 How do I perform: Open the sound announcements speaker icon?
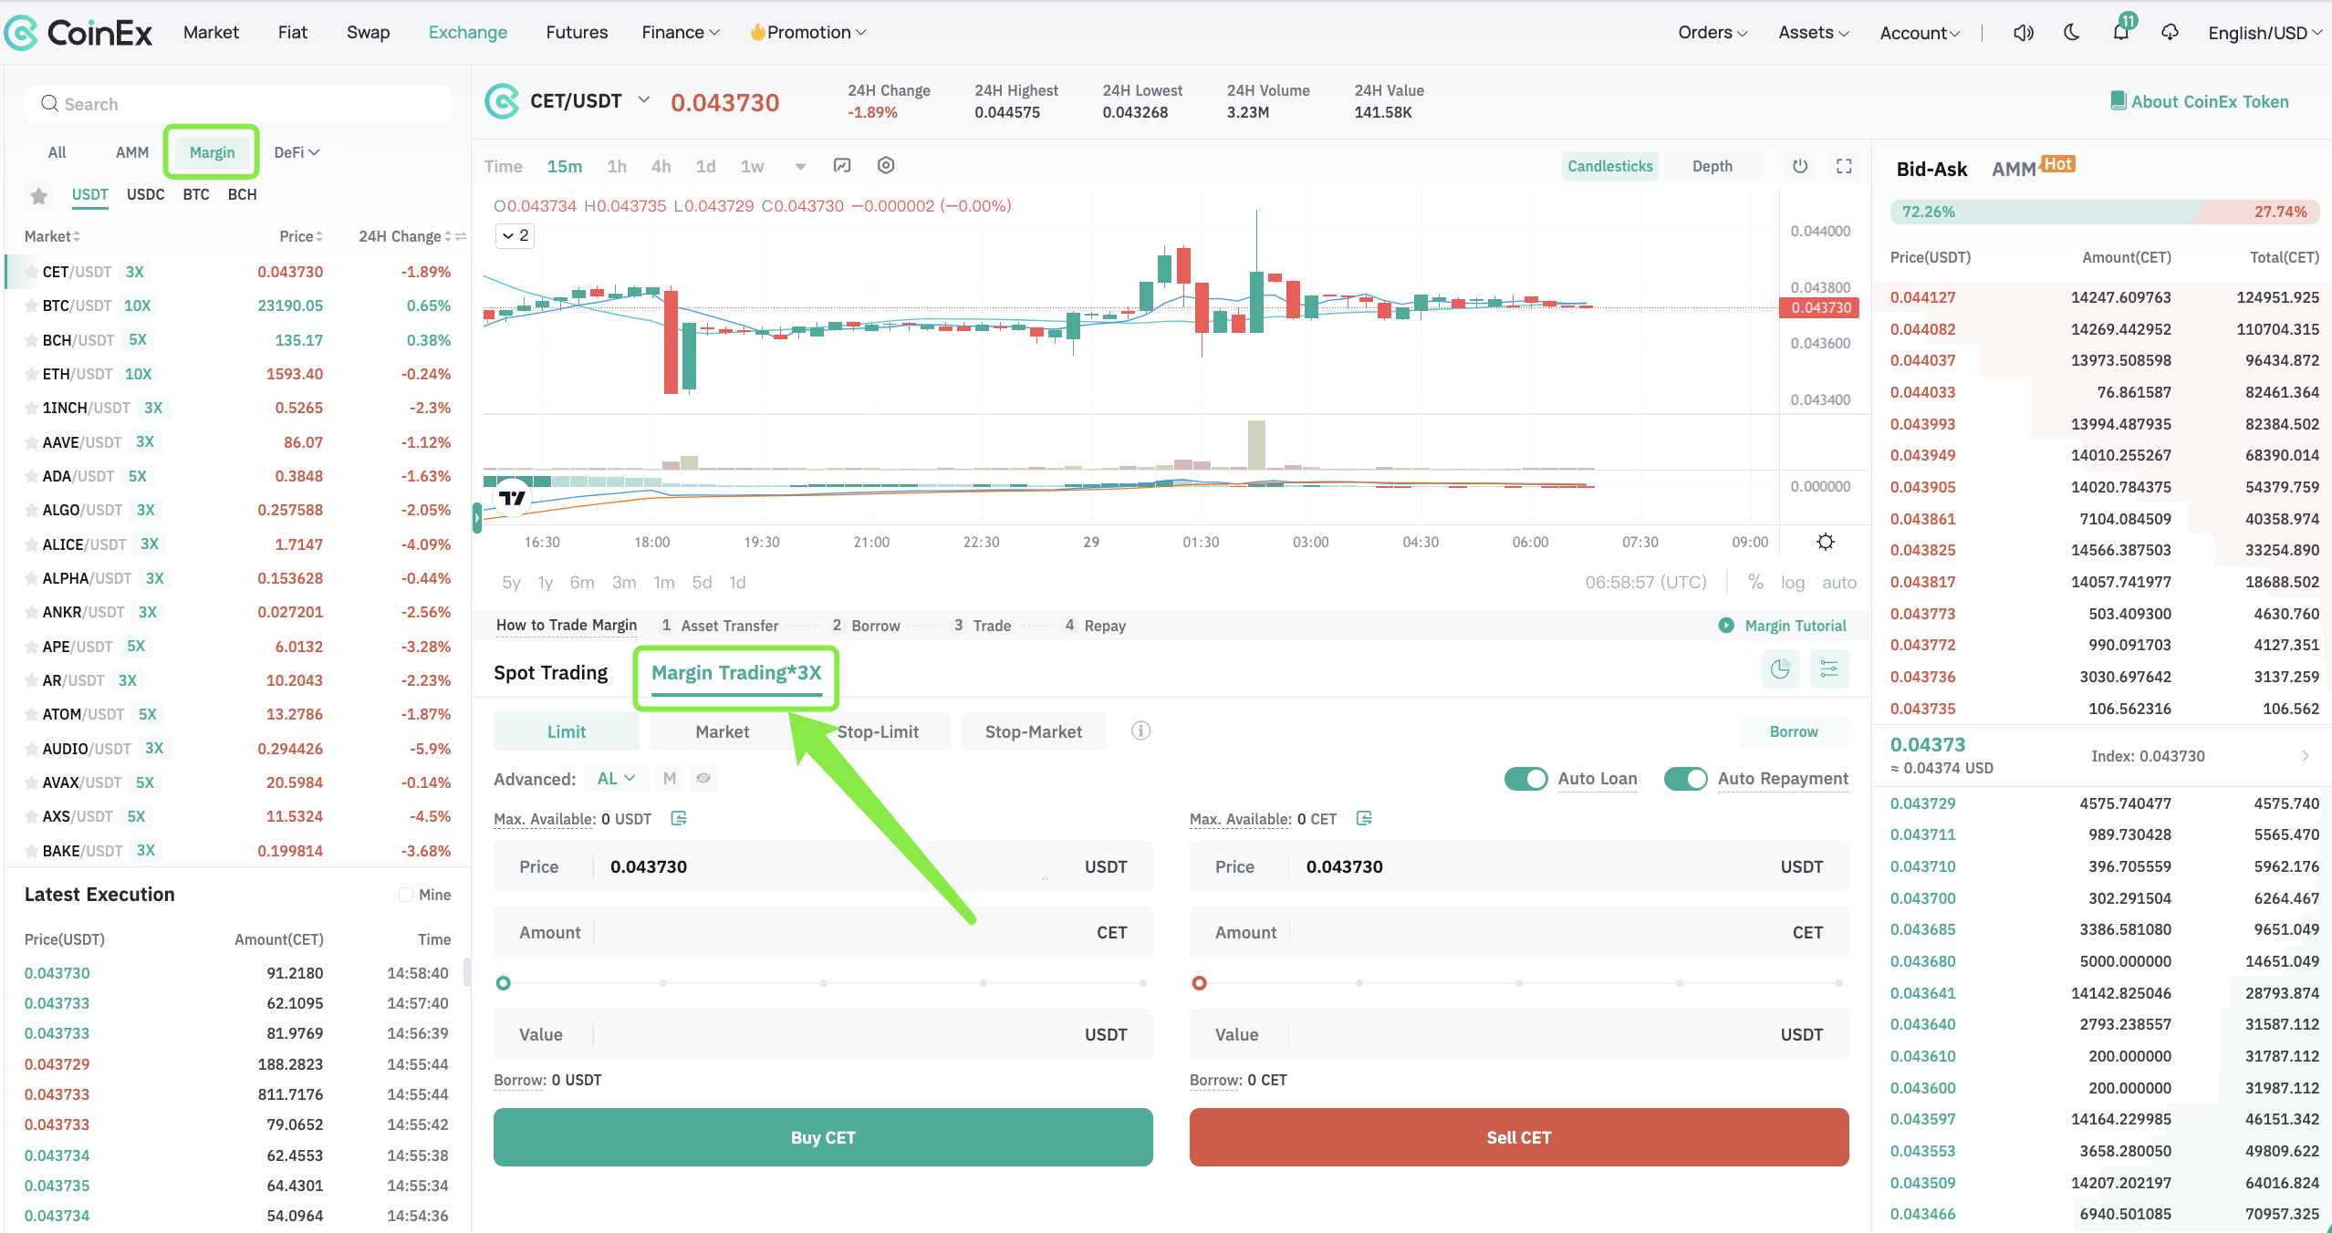(2024, 33)
